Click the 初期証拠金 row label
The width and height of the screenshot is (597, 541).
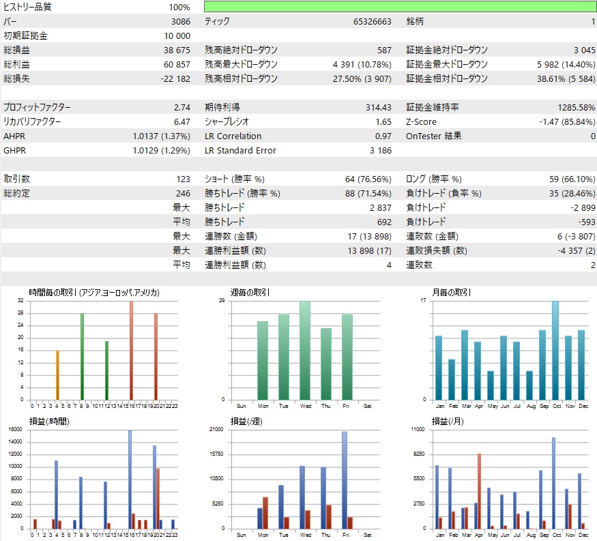(25, 35)
